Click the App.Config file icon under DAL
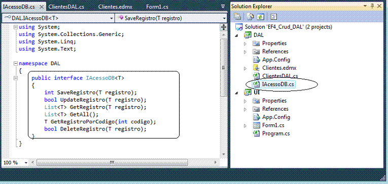This screenshot has height=184, width=388. 256,60
